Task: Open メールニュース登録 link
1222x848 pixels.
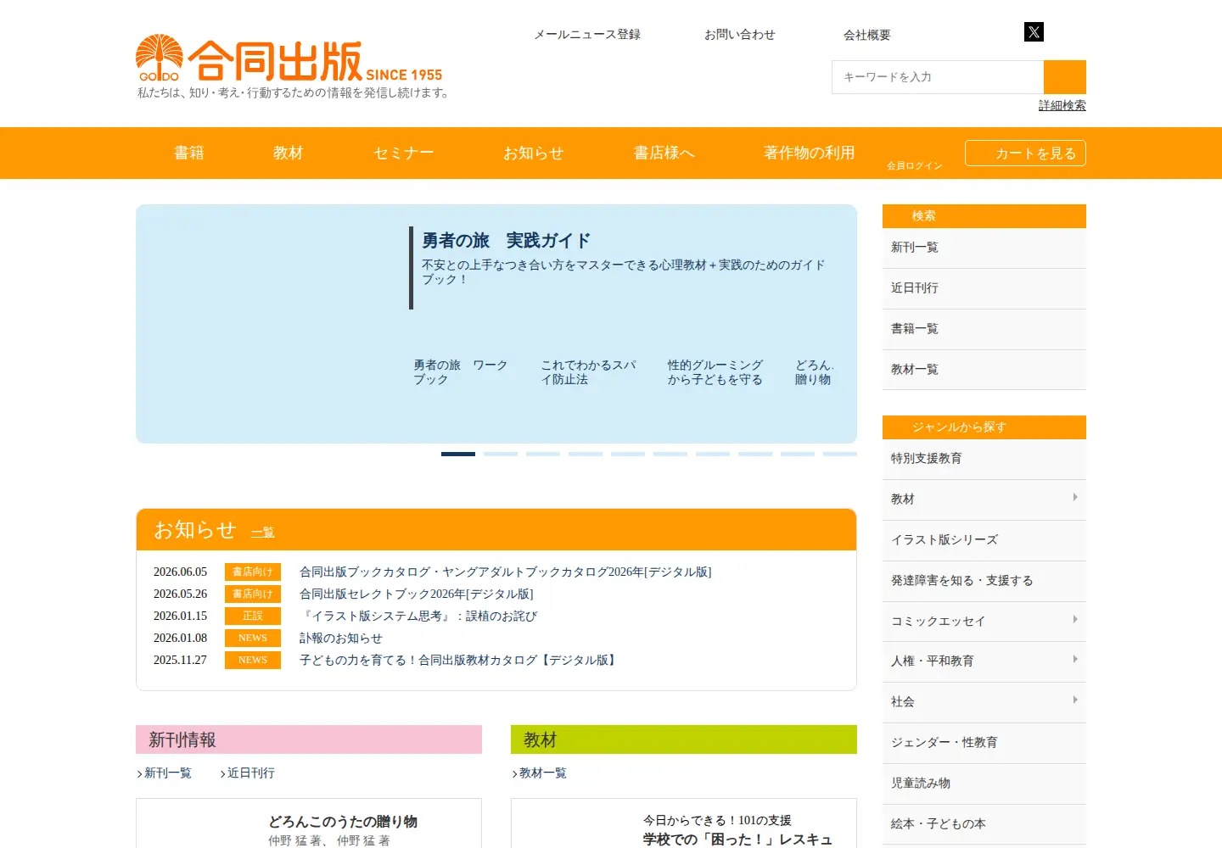Action: [587, 35]
